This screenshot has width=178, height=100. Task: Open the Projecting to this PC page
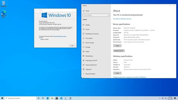click(91, 61)
